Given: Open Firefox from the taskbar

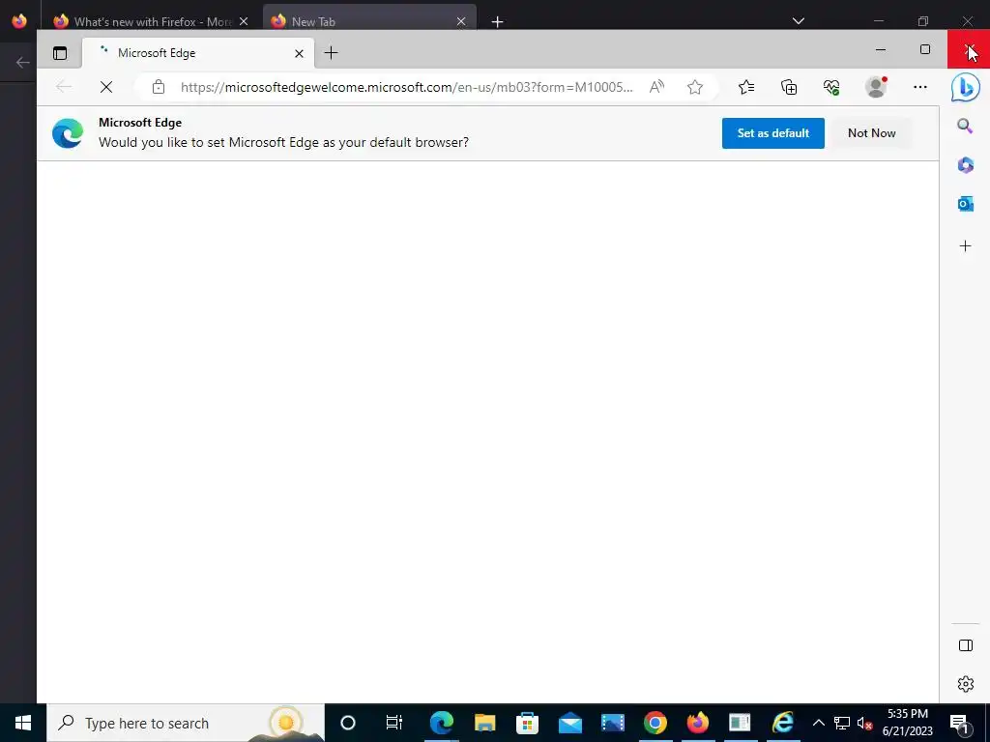Looking at the screenshot, I should tap(698, 723).
